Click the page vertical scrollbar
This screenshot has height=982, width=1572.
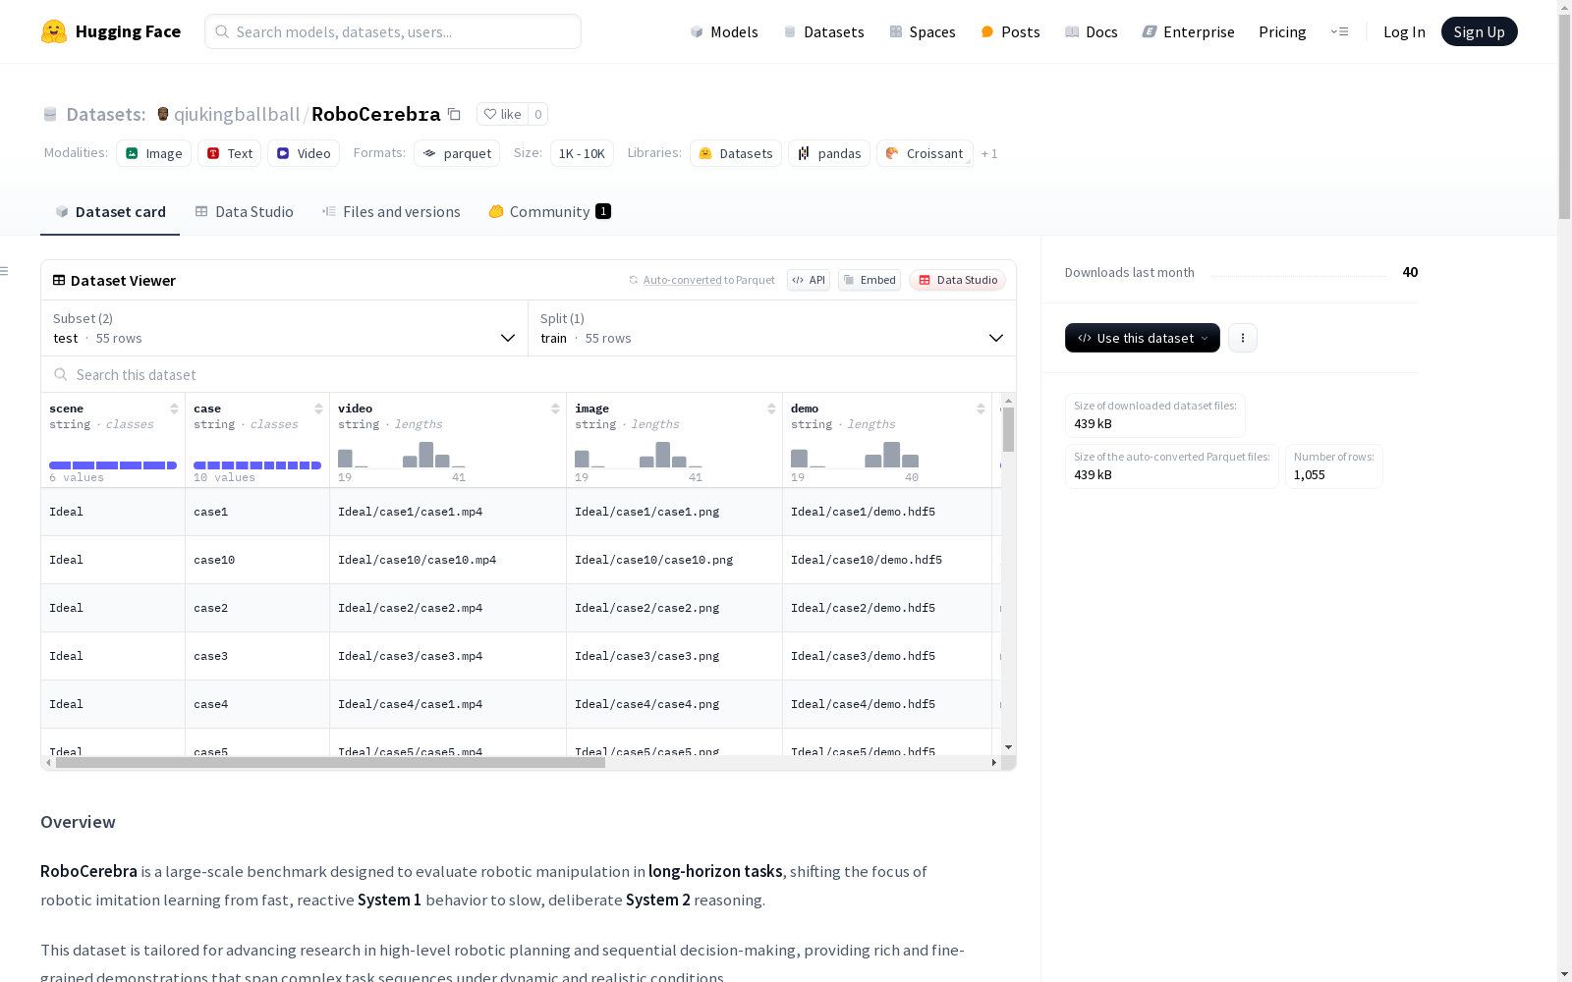point(1564,118)
